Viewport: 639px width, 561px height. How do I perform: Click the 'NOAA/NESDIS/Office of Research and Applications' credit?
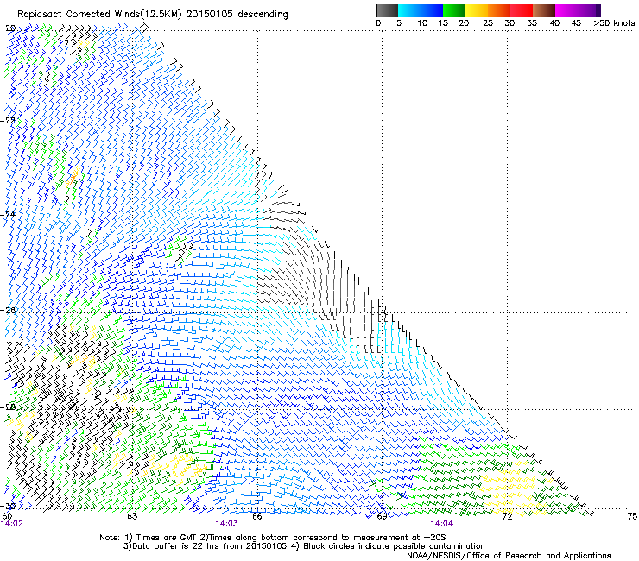tap(509, 556)
